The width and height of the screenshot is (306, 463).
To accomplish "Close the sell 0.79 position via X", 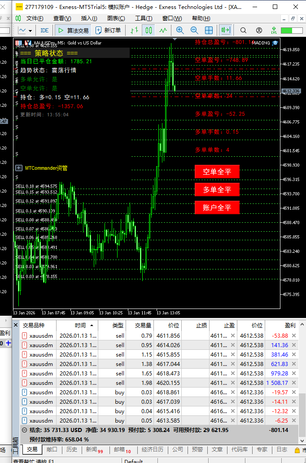I will coord(294,335).
